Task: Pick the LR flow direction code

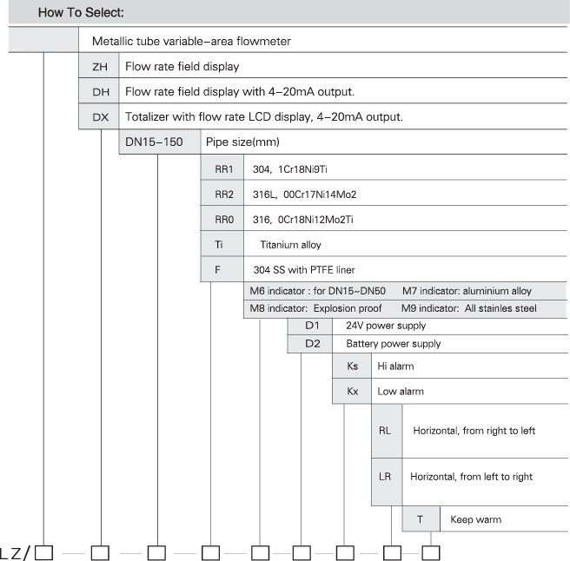Action: pyautogui.click(x=387, y=477)
